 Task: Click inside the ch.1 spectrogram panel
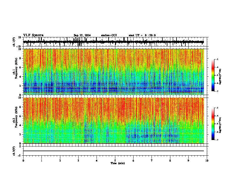[x=114, y=72]
